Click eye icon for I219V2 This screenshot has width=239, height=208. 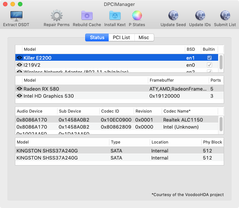[x=19, y=65]
